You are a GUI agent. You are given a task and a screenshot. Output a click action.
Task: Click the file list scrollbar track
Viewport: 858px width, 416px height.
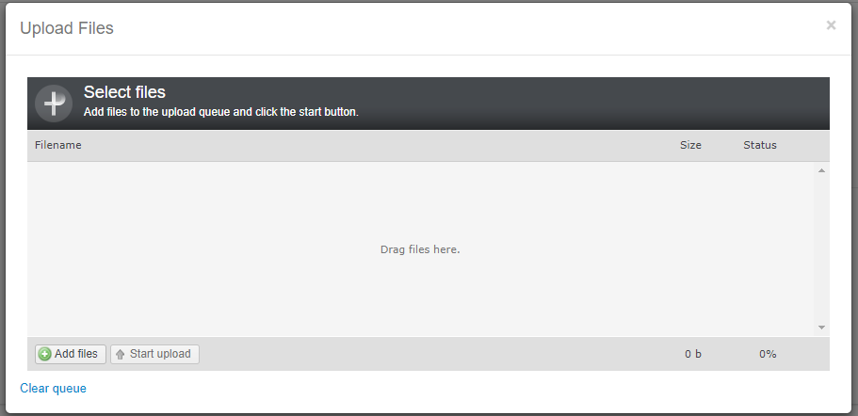pos(821,248)
